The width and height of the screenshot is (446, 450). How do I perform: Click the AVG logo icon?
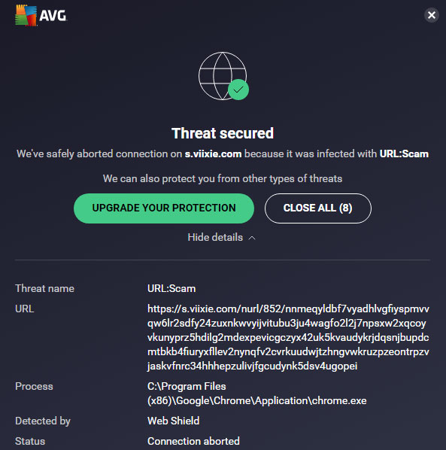(26, 16)
